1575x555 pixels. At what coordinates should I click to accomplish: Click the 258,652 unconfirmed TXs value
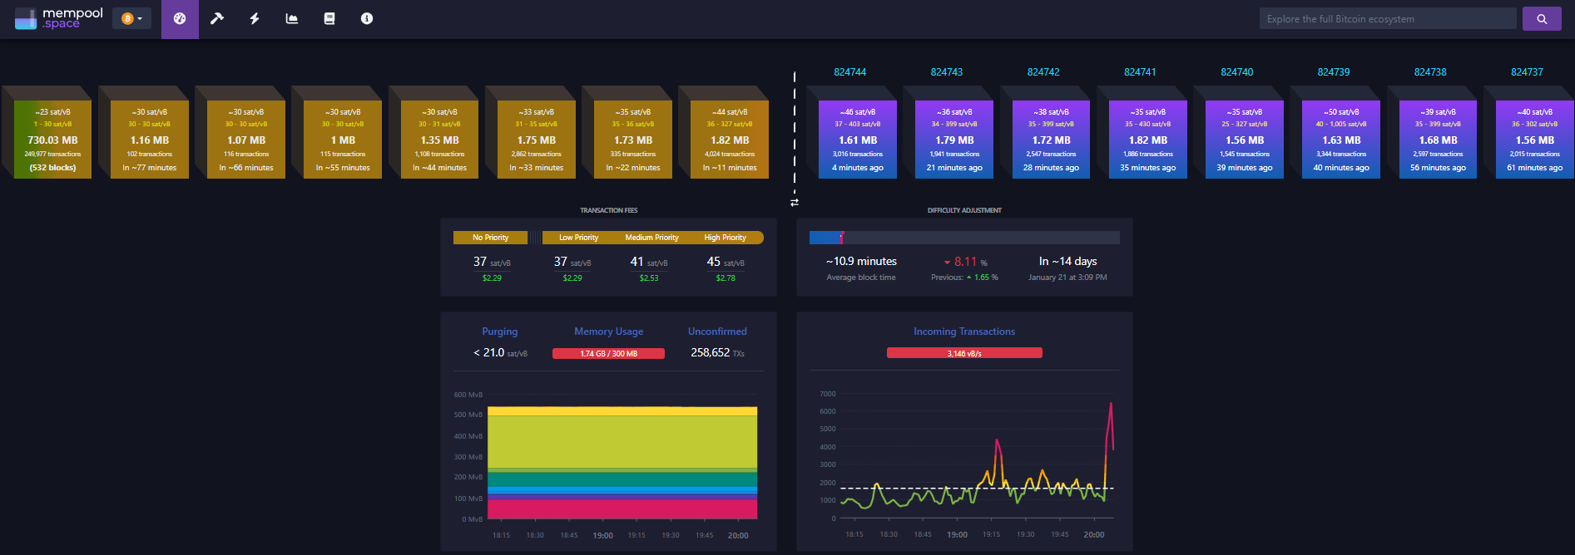pos(717,352)
